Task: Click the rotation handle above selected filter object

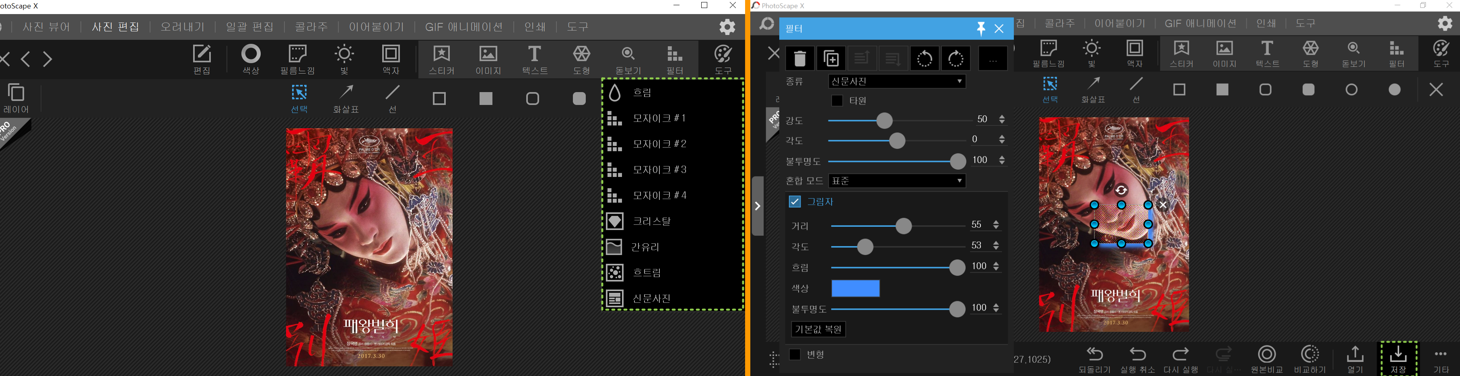Action: pos(1121,190)
